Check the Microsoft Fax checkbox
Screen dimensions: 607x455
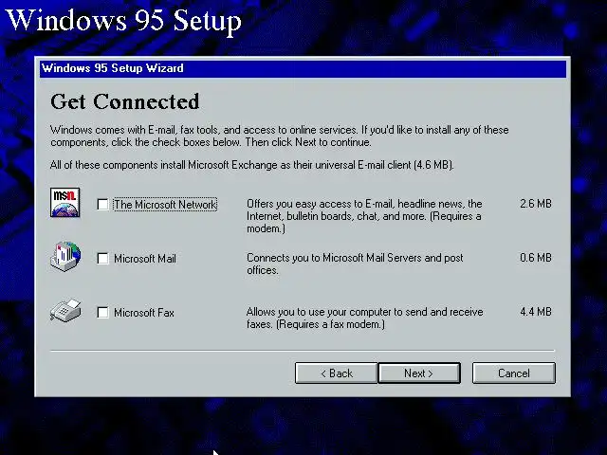point(102,312)
